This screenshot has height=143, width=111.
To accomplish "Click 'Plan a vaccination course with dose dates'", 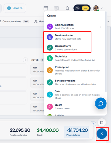I will click(x=75, y=84).
